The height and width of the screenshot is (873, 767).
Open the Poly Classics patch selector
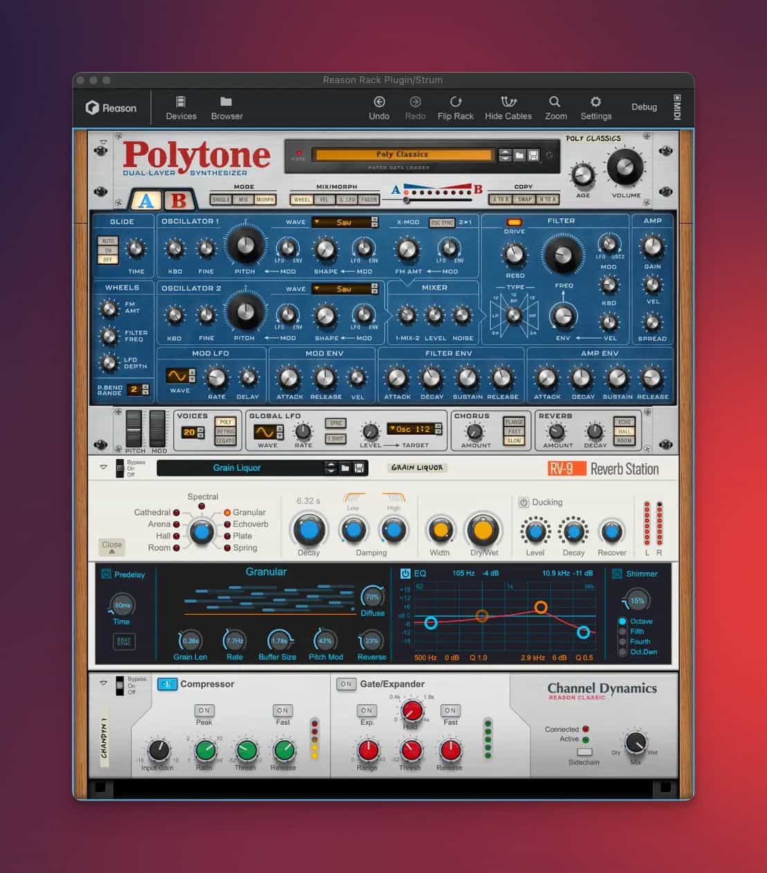coord(402,155)
